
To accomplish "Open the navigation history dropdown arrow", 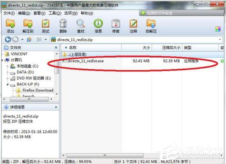I will 23,39.
